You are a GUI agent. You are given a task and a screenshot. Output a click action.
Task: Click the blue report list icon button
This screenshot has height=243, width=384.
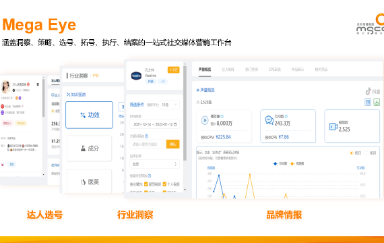coord(368,102)
